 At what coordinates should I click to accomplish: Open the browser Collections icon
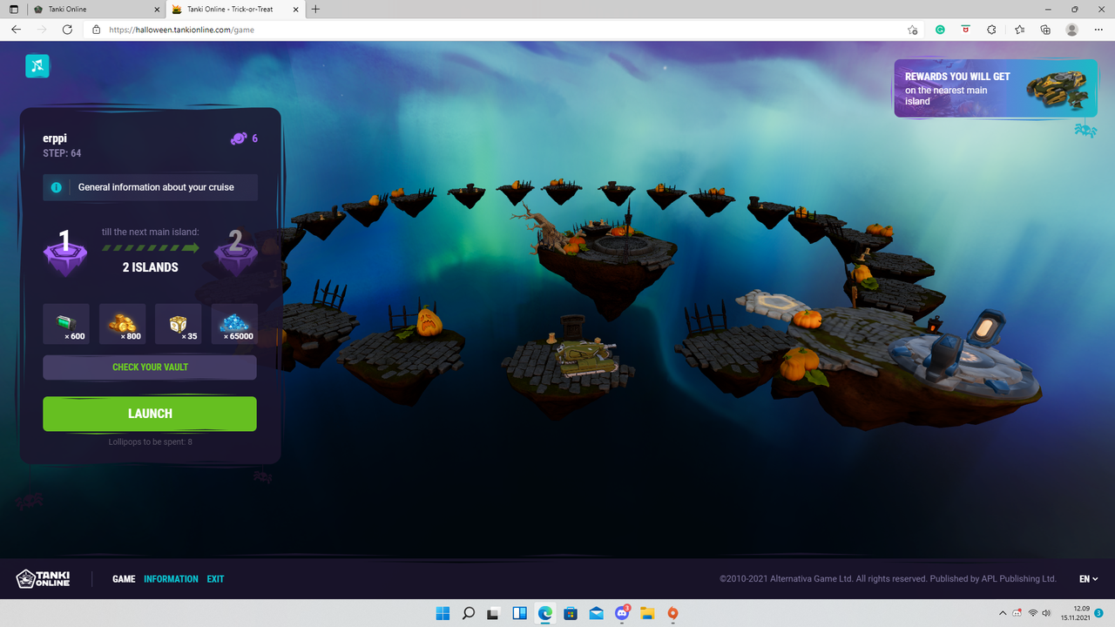[x=1045, y=30]
